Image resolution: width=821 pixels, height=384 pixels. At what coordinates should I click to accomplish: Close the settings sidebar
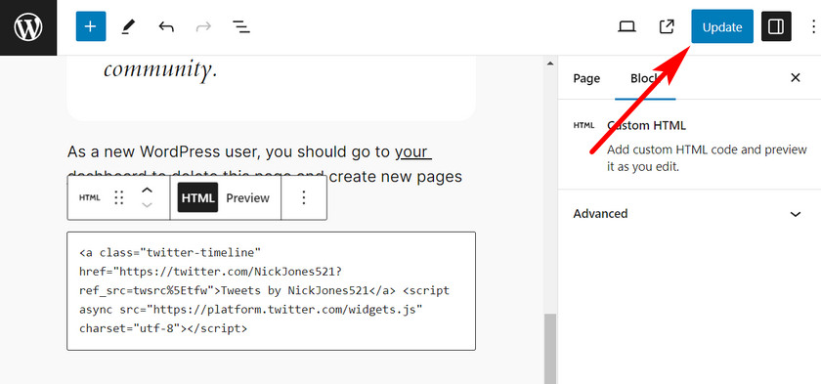coord(795,78)
